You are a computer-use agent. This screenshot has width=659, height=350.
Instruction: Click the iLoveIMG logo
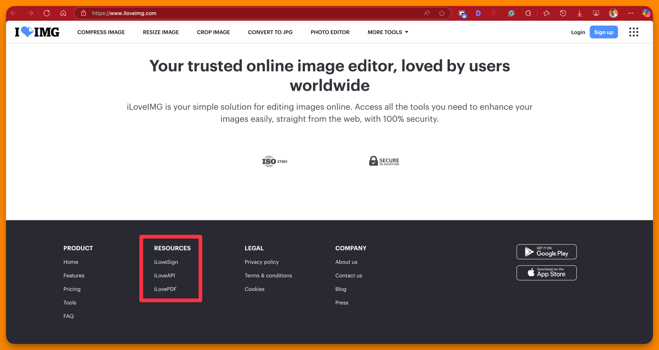click(x=37, y=32)
